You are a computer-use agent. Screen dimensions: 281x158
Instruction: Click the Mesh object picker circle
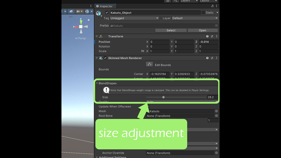pyautogui.click(x=216, y=111)
